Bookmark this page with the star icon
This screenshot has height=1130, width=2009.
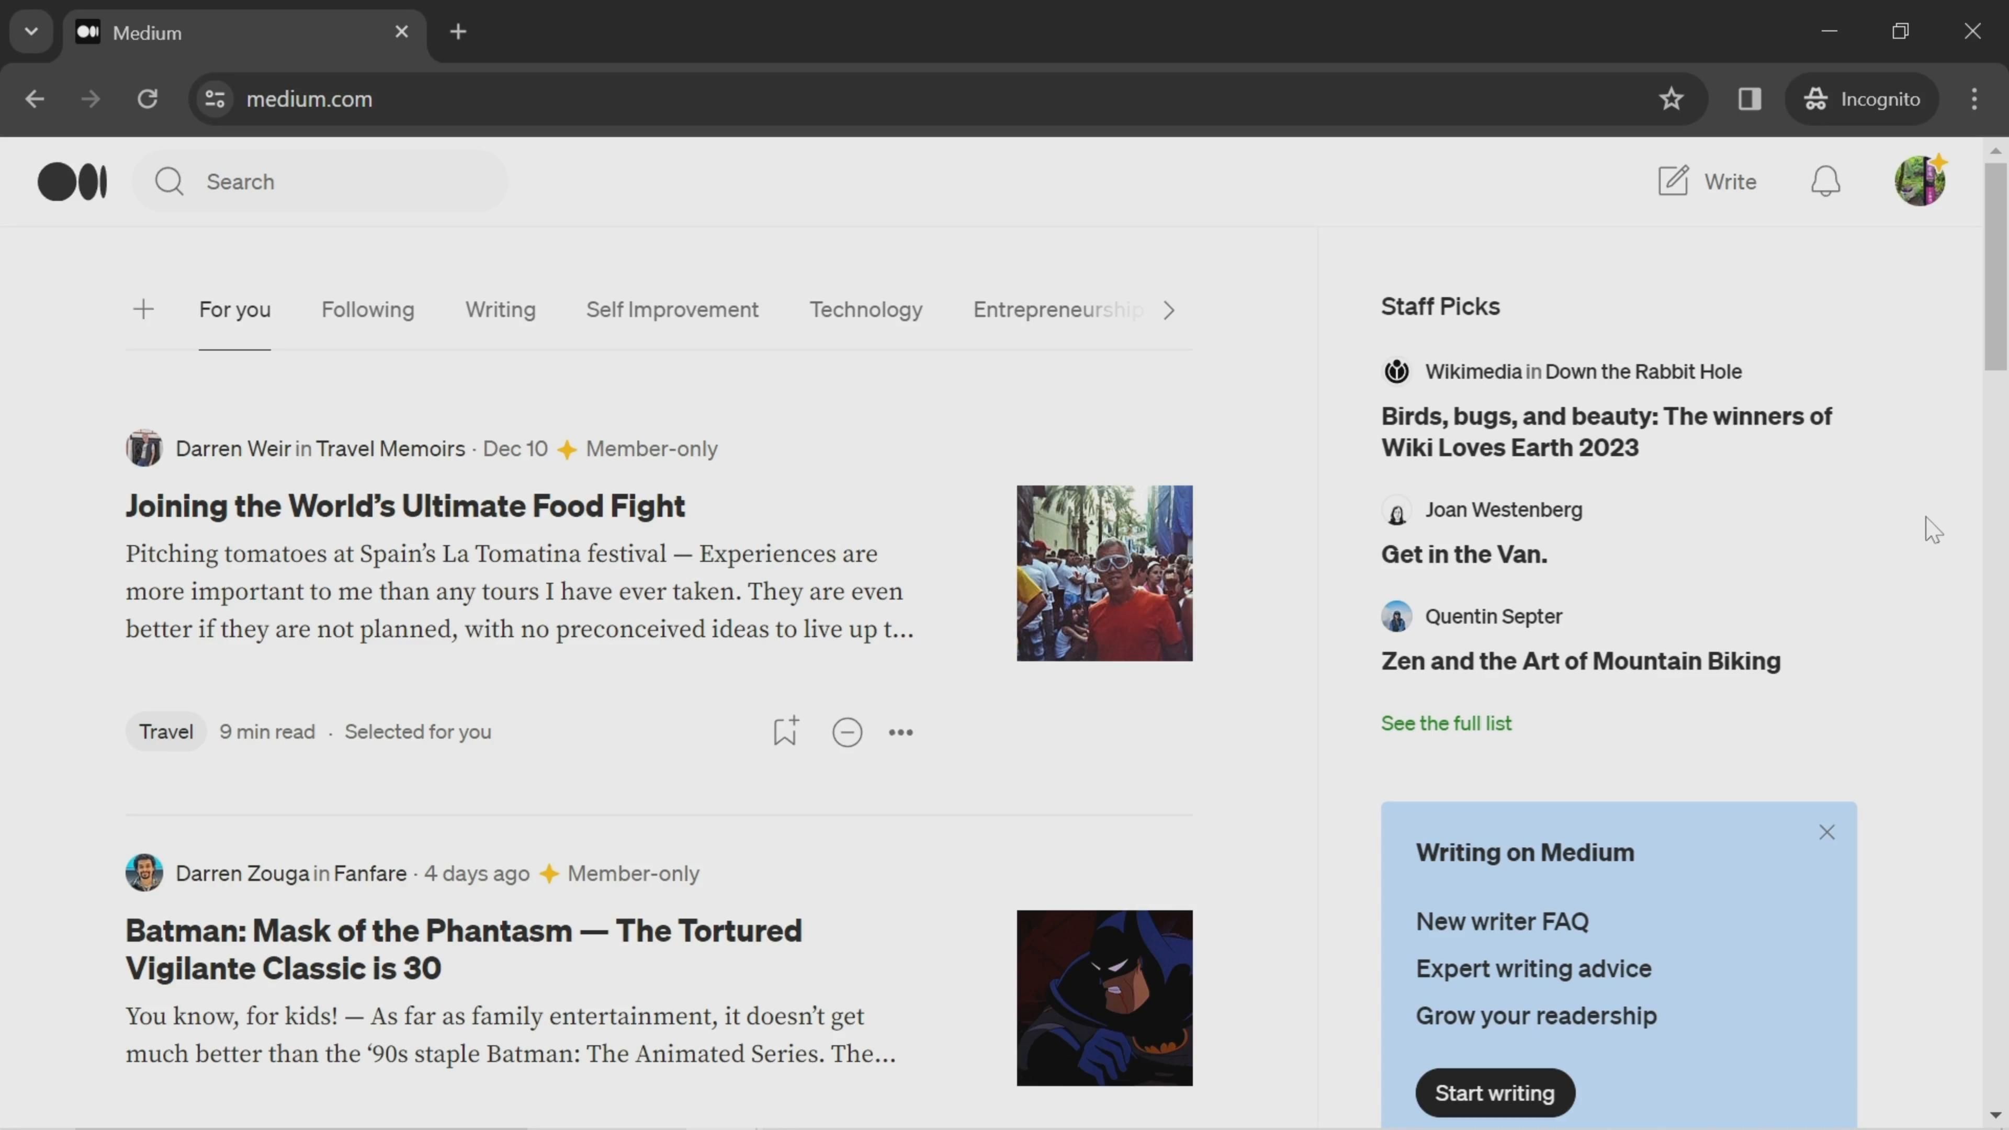pyautogui.click(x=1671, y=99)
